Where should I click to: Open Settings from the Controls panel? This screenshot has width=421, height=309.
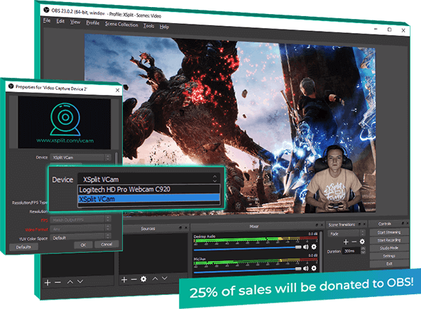pos(389,256)
